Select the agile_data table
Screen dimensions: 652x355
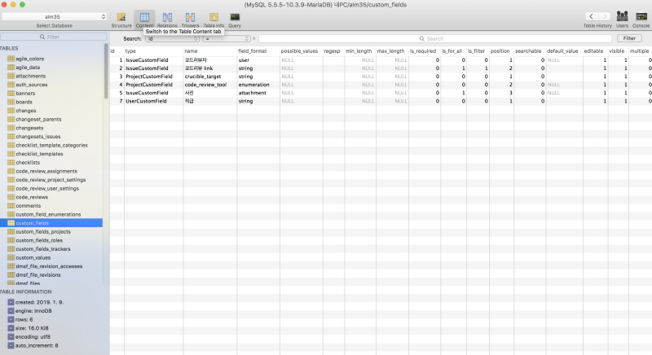click(x=28, y=68)
